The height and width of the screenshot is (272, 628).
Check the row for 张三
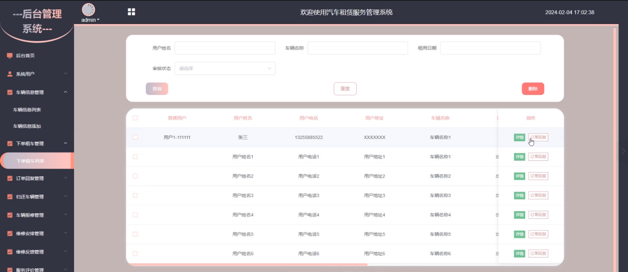(x=135, y=137)
